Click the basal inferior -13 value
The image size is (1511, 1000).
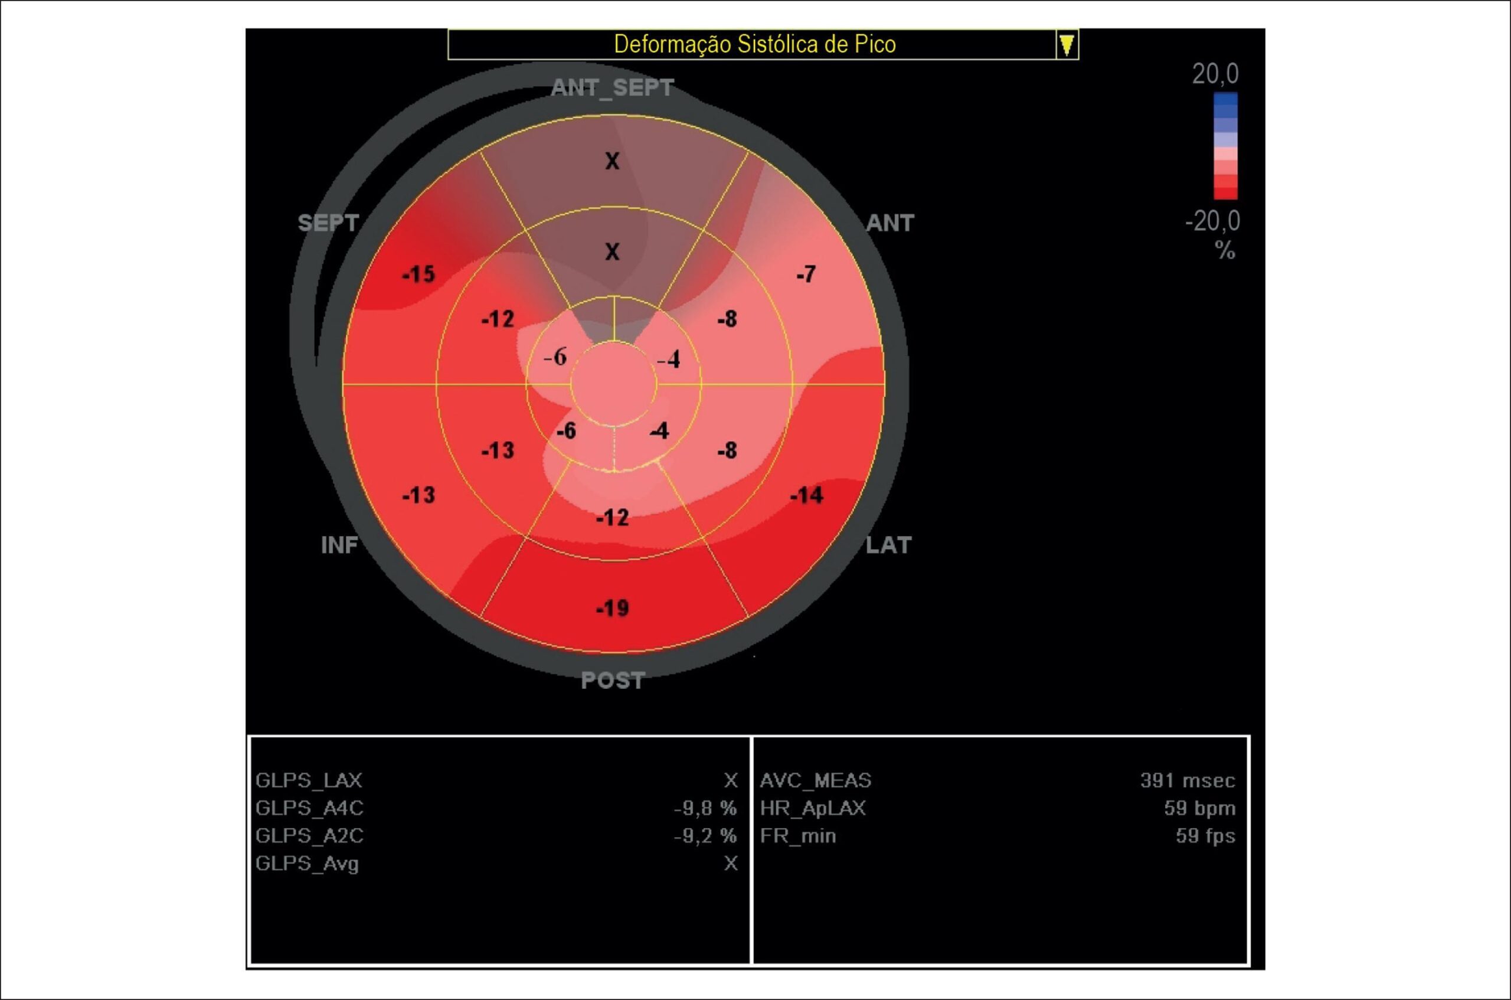[x=418, y=495]
